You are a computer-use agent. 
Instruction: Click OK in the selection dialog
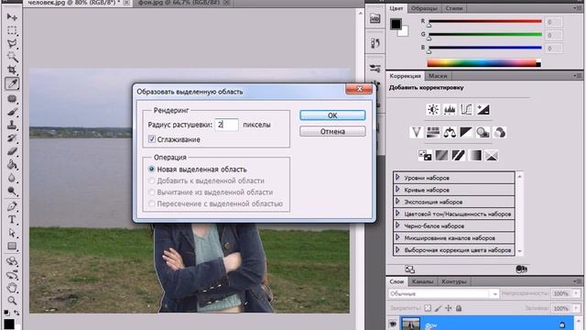coord(332,115)
